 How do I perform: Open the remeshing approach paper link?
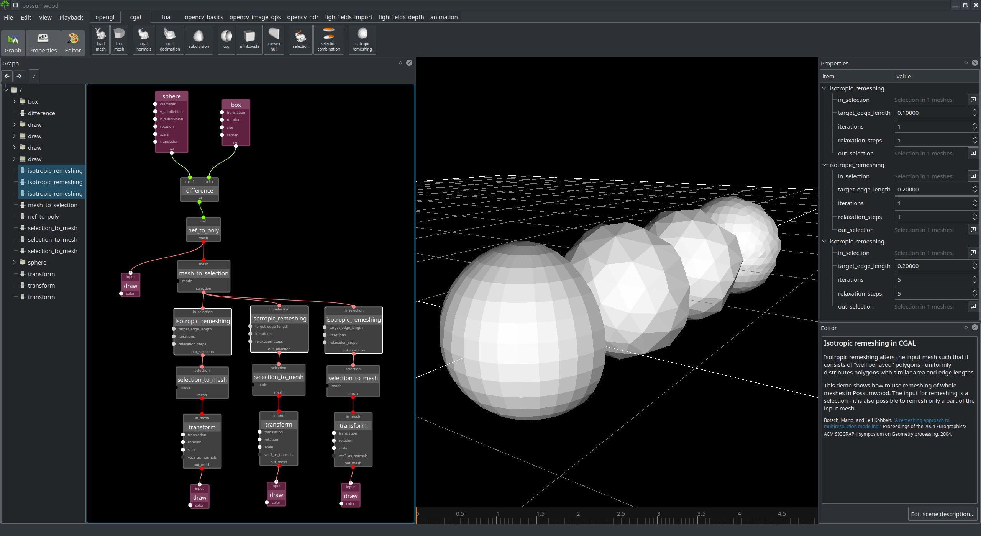pyautogui.click(x=921, y=420)
